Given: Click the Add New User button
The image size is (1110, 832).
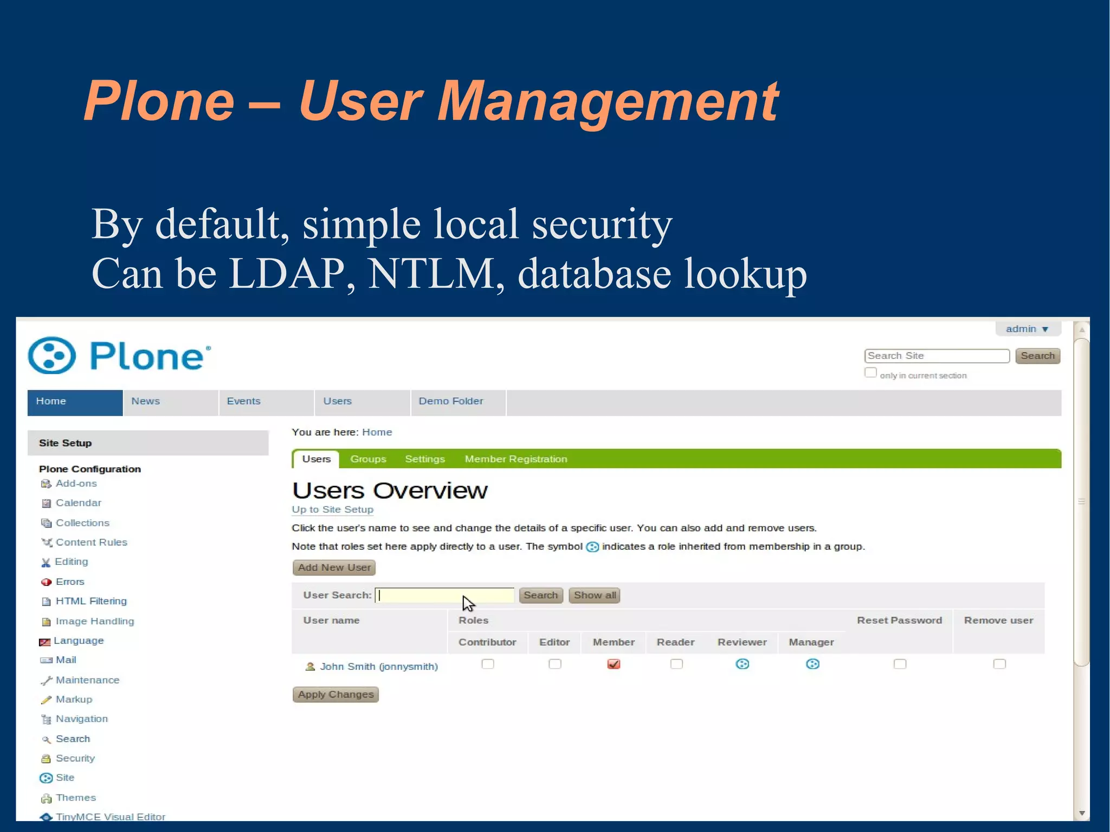Looking at the screenshot, I should point(334,567).
